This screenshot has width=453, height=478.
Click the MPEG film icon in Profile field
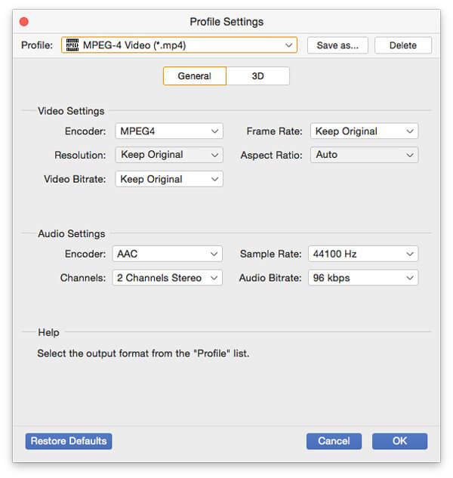pos(72,45)
